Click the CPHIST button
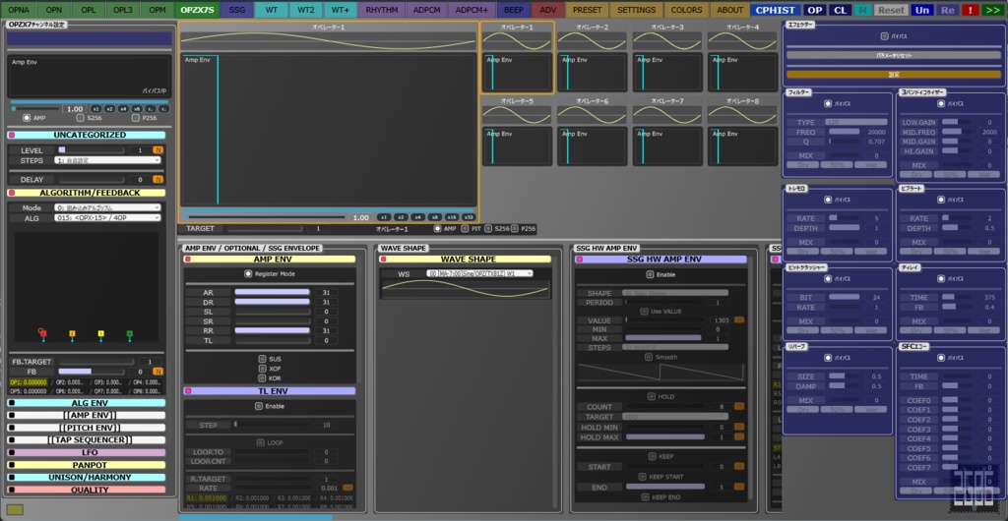This screenshot has width=1008, height=521. [x=776, y=10]
